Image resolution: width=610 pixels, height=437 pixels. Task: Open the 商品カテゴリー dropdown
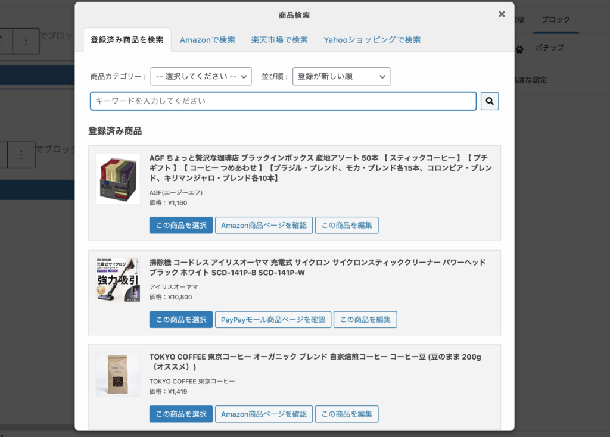tap(201, 77)
